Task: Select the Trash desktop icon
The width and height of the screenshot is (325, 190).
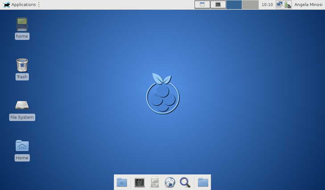Action: (22, 65)
